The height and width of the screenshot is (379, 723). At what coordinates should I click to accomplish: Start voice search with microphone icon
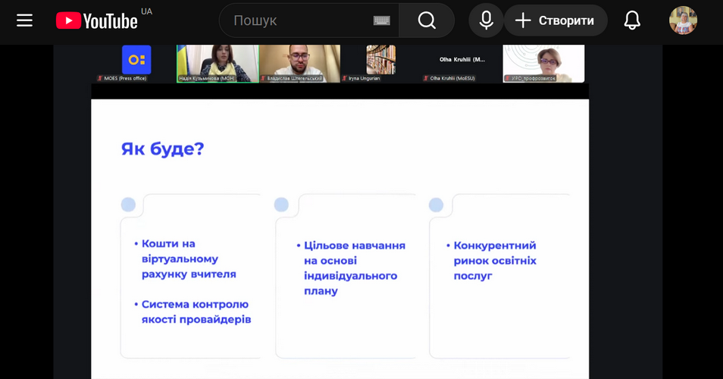pos(486,20)
